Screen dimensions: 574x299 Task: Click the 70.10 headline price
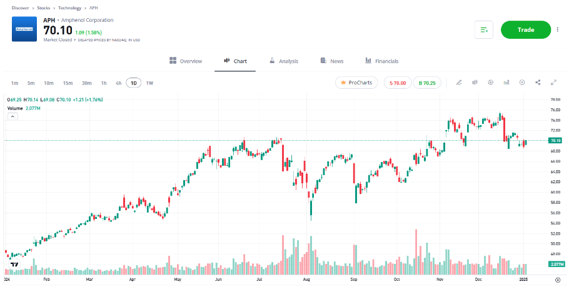coord(58,30)
